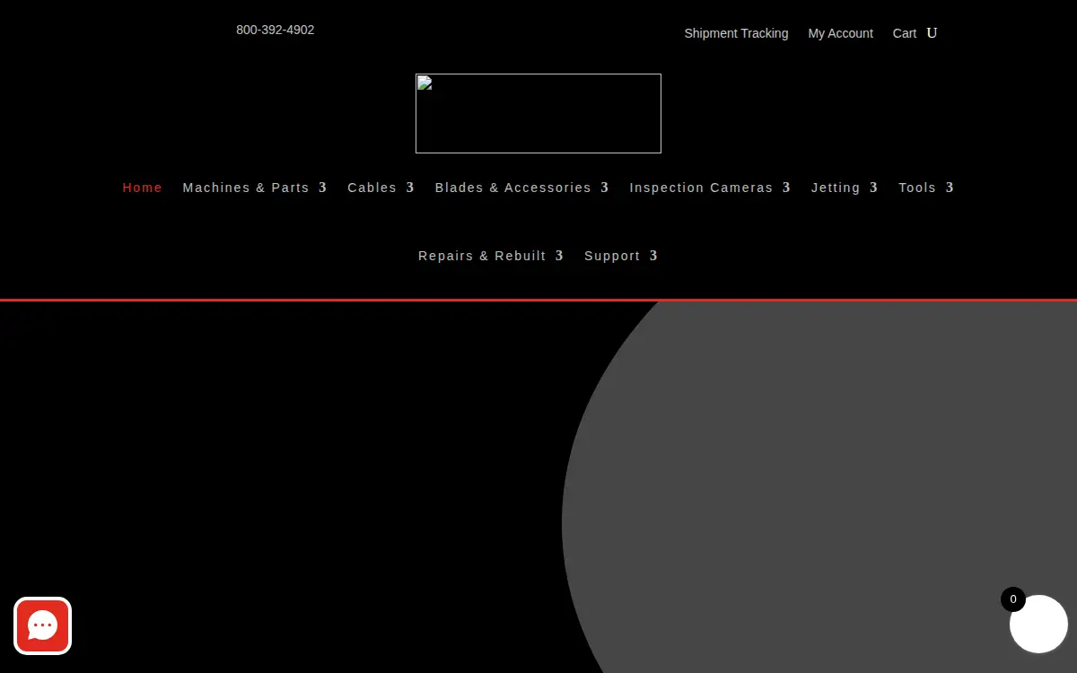Open the Shipment Tracking link
This screenshot has height=673, width=1077.
click(x=736, y=33)
